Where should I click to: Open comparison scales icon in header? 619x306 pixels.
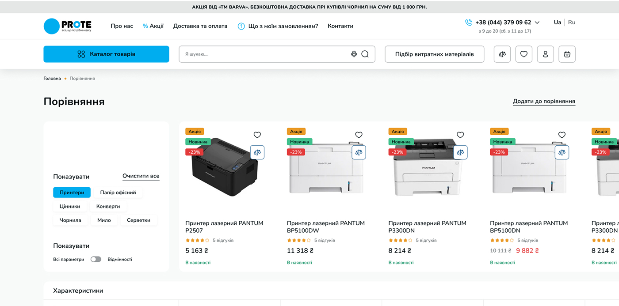pyautogui.click(x=502, y=54)
